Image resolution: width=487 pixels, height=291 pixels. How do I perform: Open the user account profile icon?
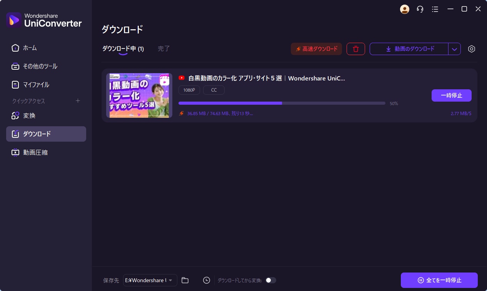click(x=405, y=9)
